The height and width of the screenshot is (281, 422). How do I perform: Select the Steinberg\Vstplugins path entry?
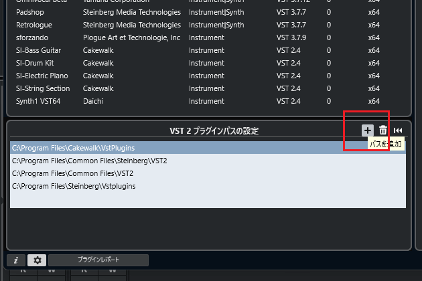pyautogui.click(x=74, y=186)
